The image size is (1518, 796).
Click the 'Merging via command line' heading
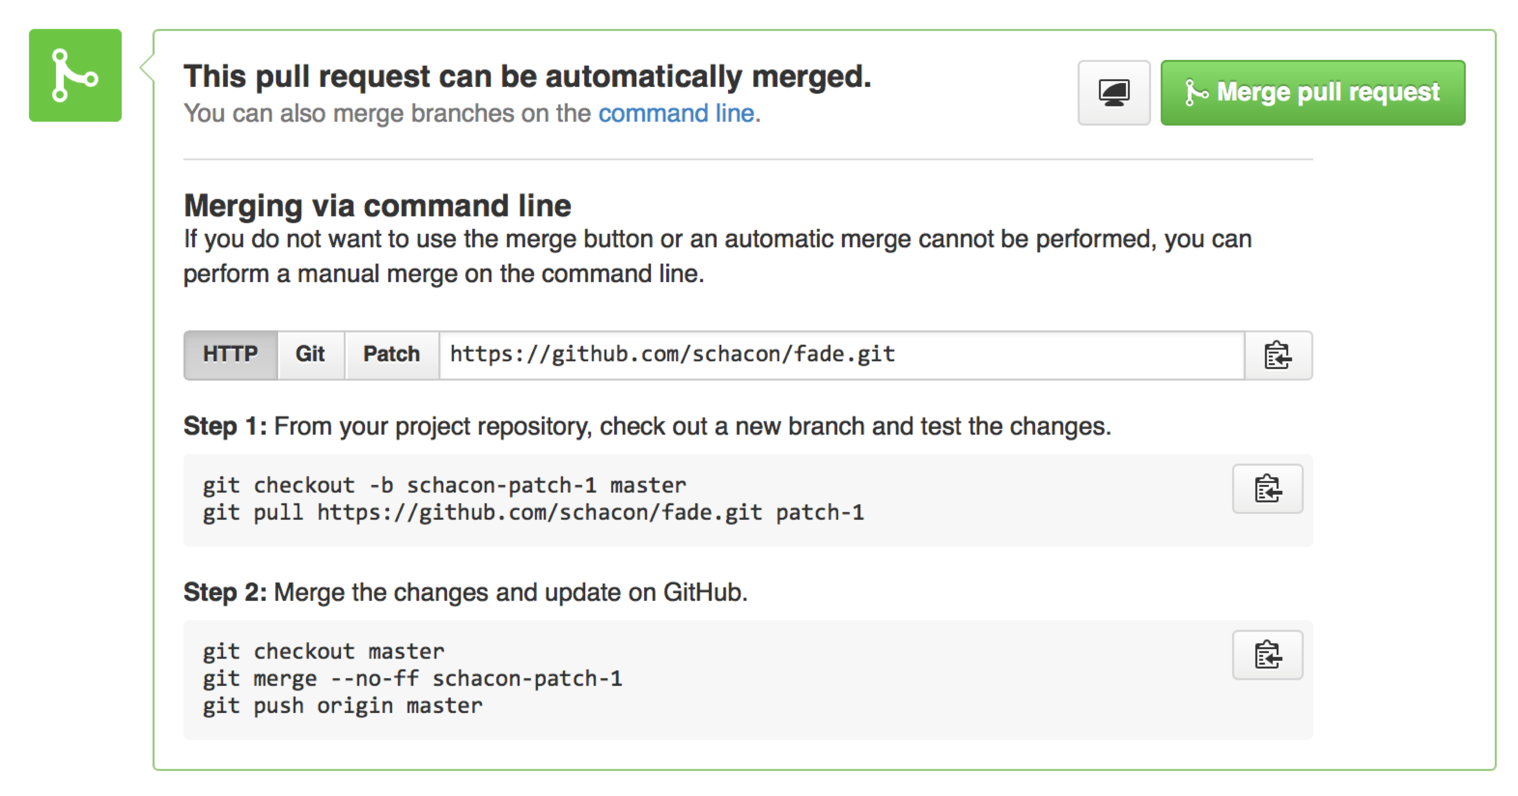[x=377, y=206]
